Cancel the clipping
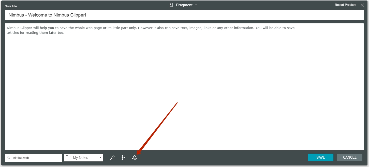This screenshot has width=369, height=167. [x=350, y=157]
